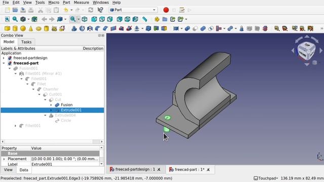Viewport: 324px width, 182px height.
Task: Select Cut001 in the model tree
Action: click(55, 95)
